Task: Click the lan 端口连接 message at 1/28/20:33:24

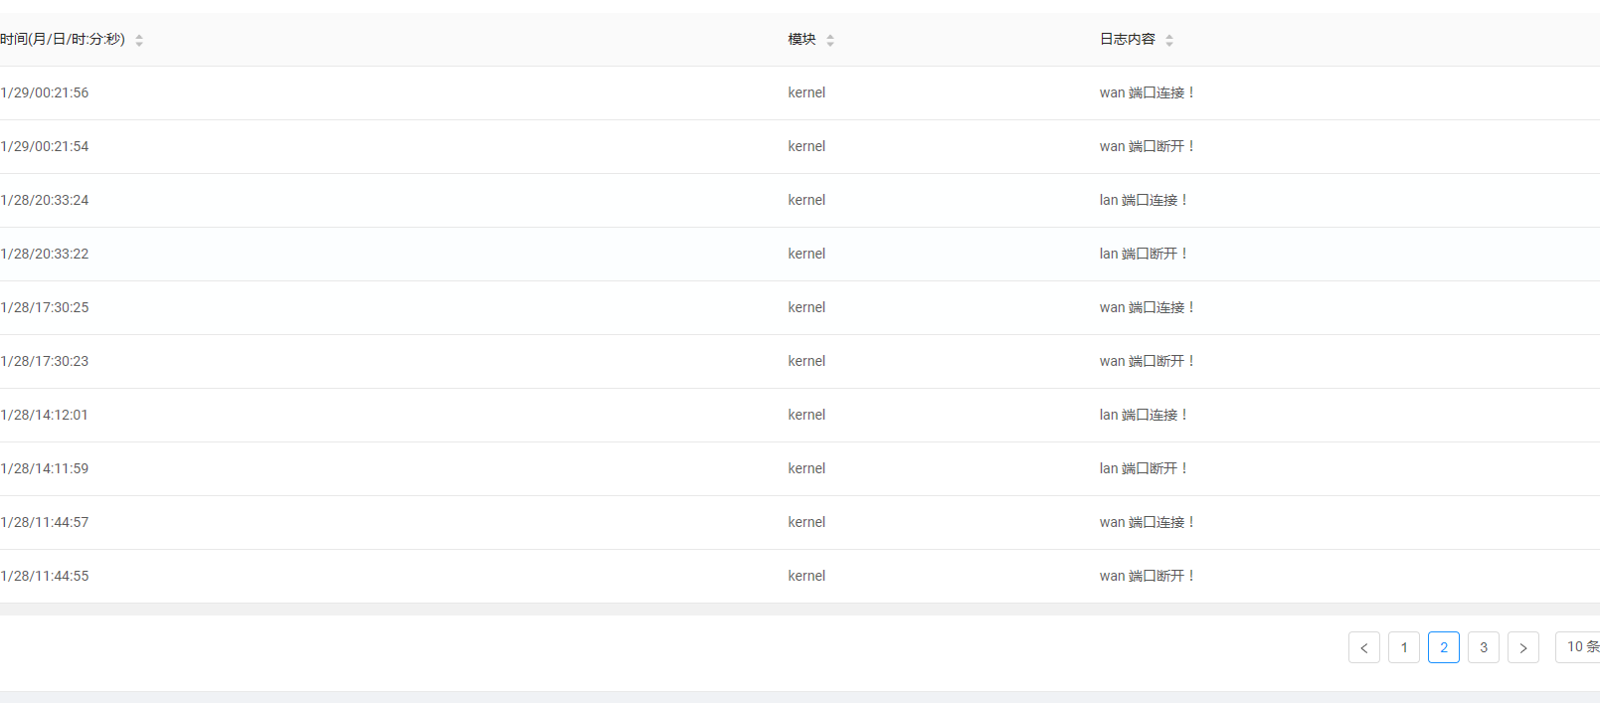Action: [x=1143, y=200]
